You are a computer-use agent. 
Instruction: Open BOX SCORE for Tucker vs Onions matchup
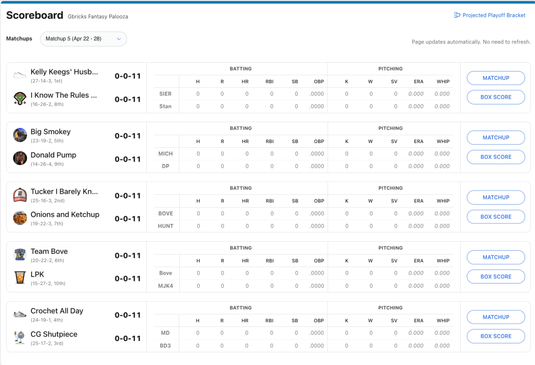coord(495,217)
